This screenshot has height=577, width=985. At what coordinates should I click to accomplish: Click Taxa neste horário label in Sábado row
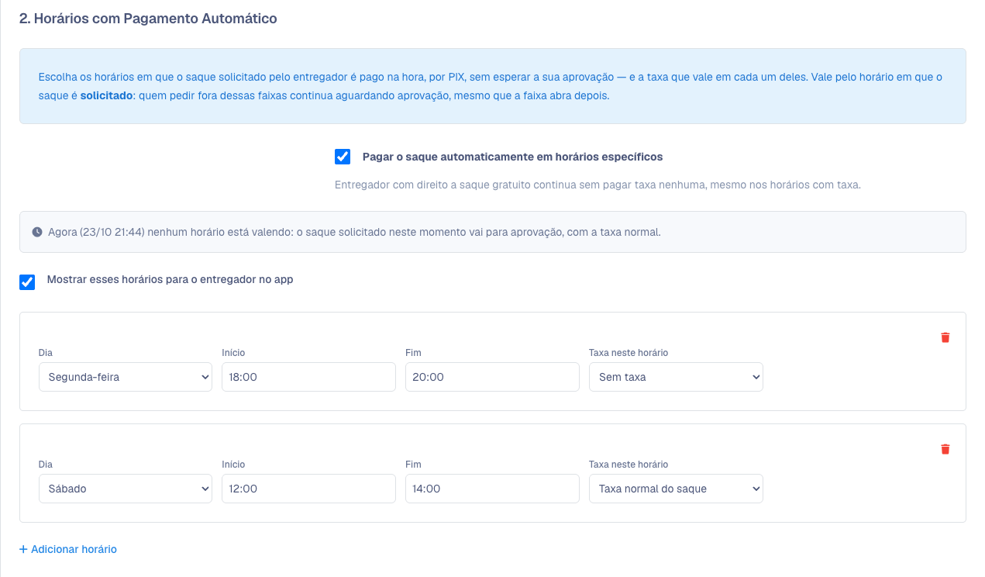pos(629,465)
